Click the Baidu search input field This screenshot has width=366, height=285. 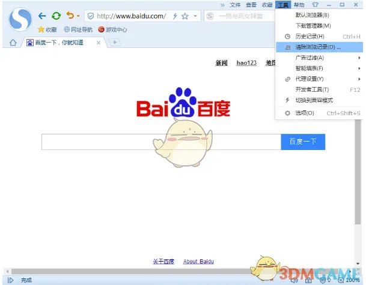(x=161, y=142)
